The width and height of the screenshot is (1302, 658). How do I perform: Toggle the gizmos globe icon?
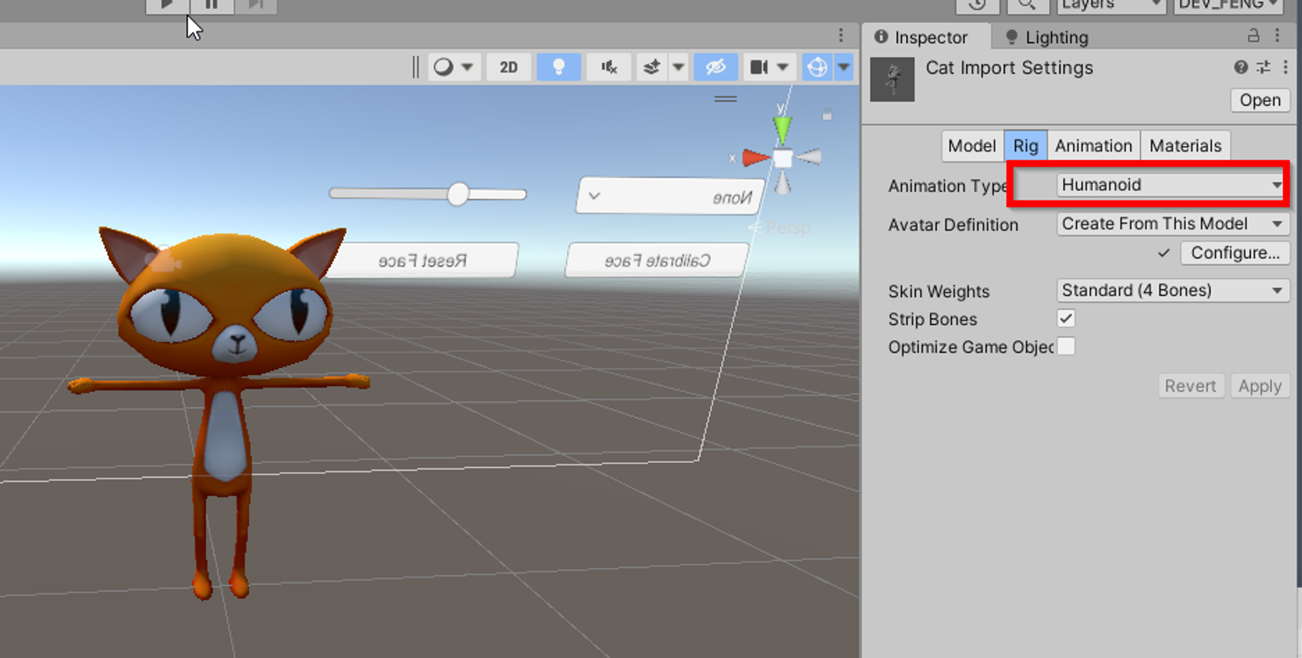click(817, 67)
